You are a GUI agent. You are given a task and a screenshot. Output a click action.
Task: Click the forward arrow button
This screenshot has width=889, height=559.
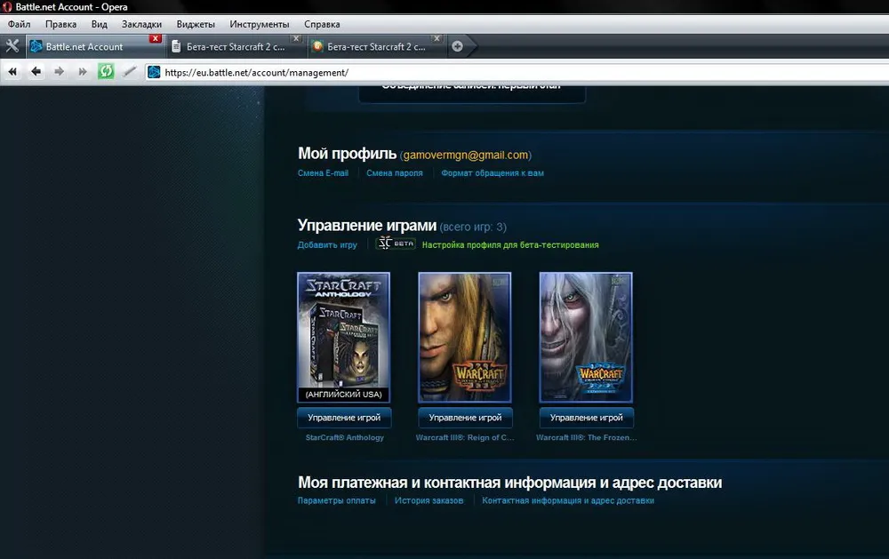point(60,72)
